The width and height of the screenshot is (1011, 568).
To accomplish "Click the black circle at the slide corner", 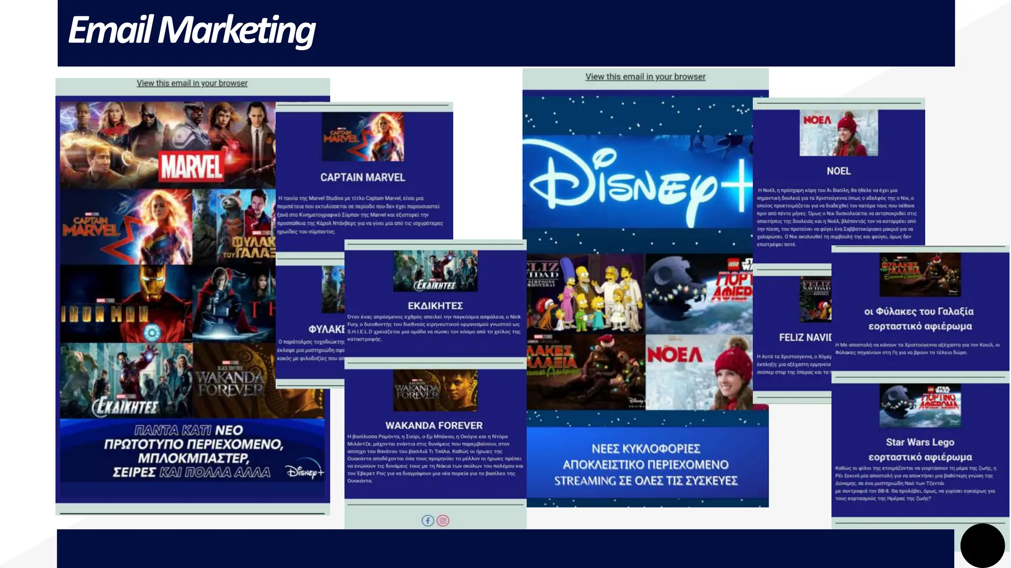I will [982, 546].
